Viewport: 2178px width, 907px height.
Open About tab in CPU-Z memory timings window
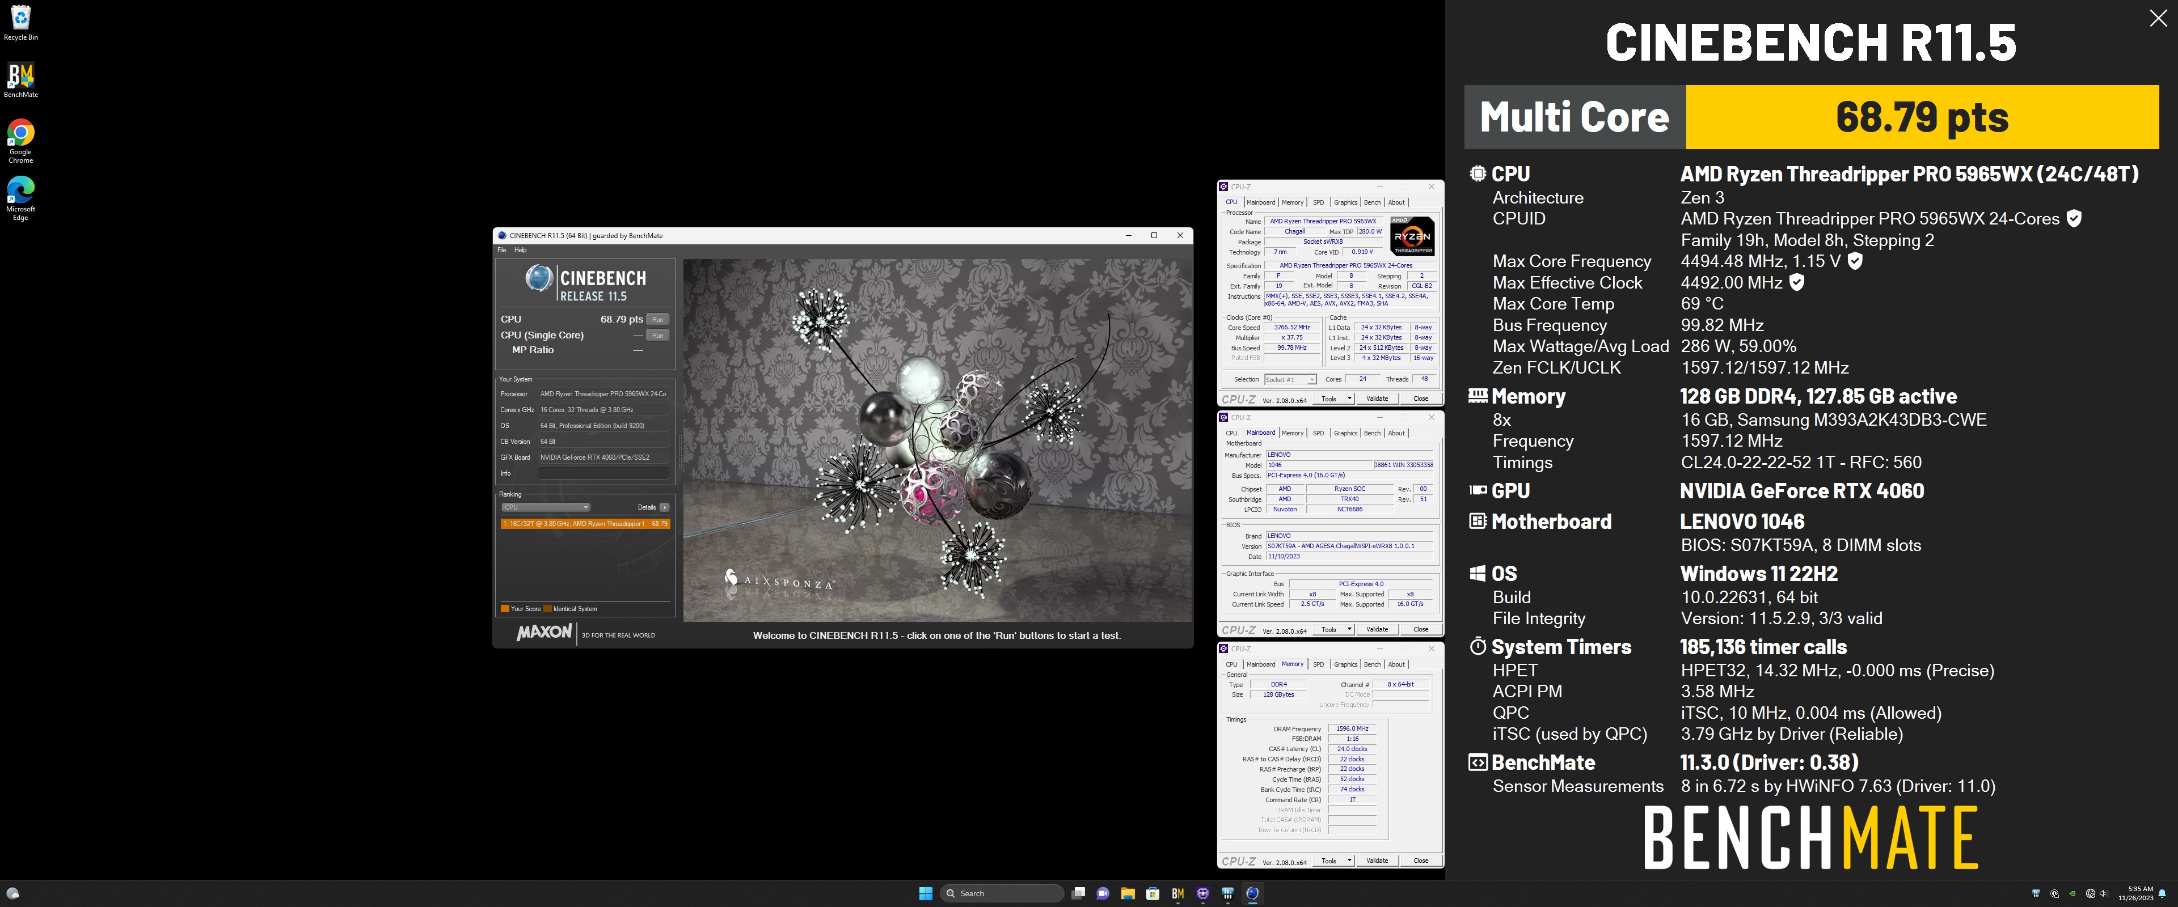tap(1397, 664)
